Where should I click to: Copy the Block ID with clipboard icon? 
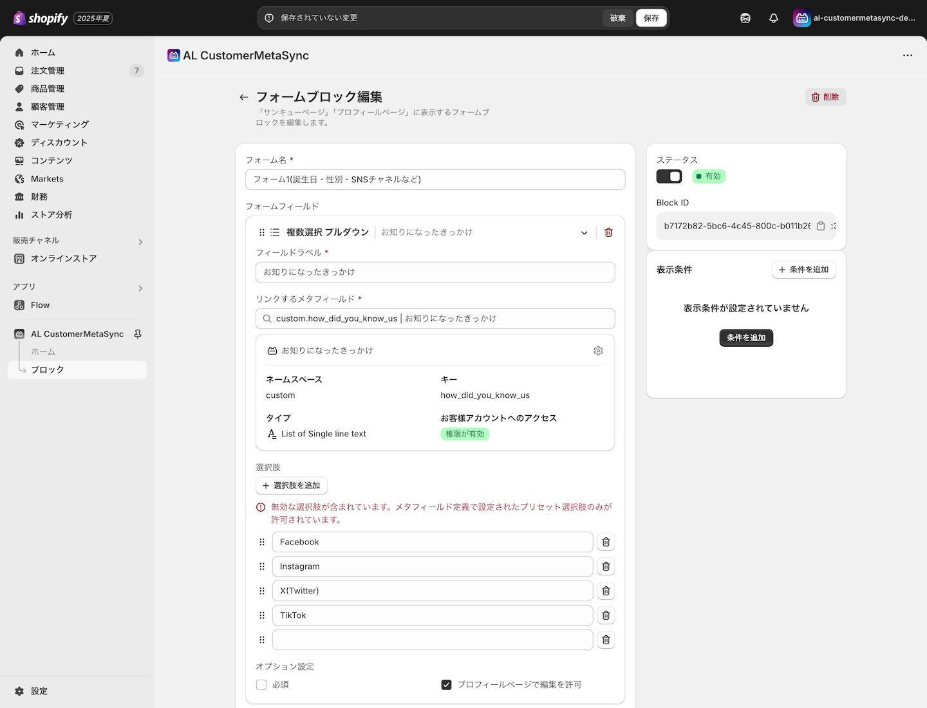pos(821,226)
